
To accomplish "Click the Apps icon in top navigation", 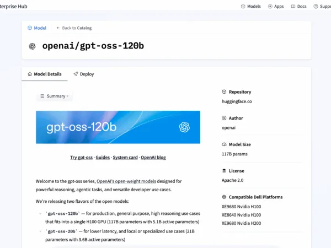I will click(270, 6).
